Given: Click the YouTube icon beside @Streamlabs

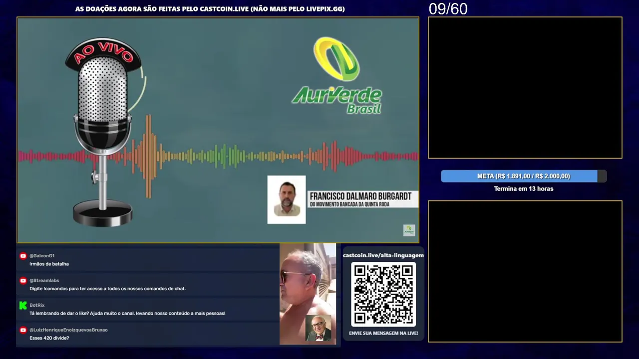Looking at the screenshot, I should [x=23, y=281].
